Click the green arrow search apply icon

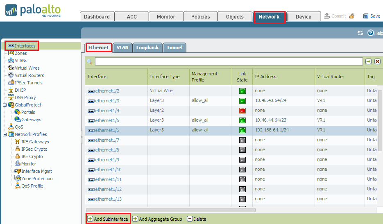click(369, 61)
